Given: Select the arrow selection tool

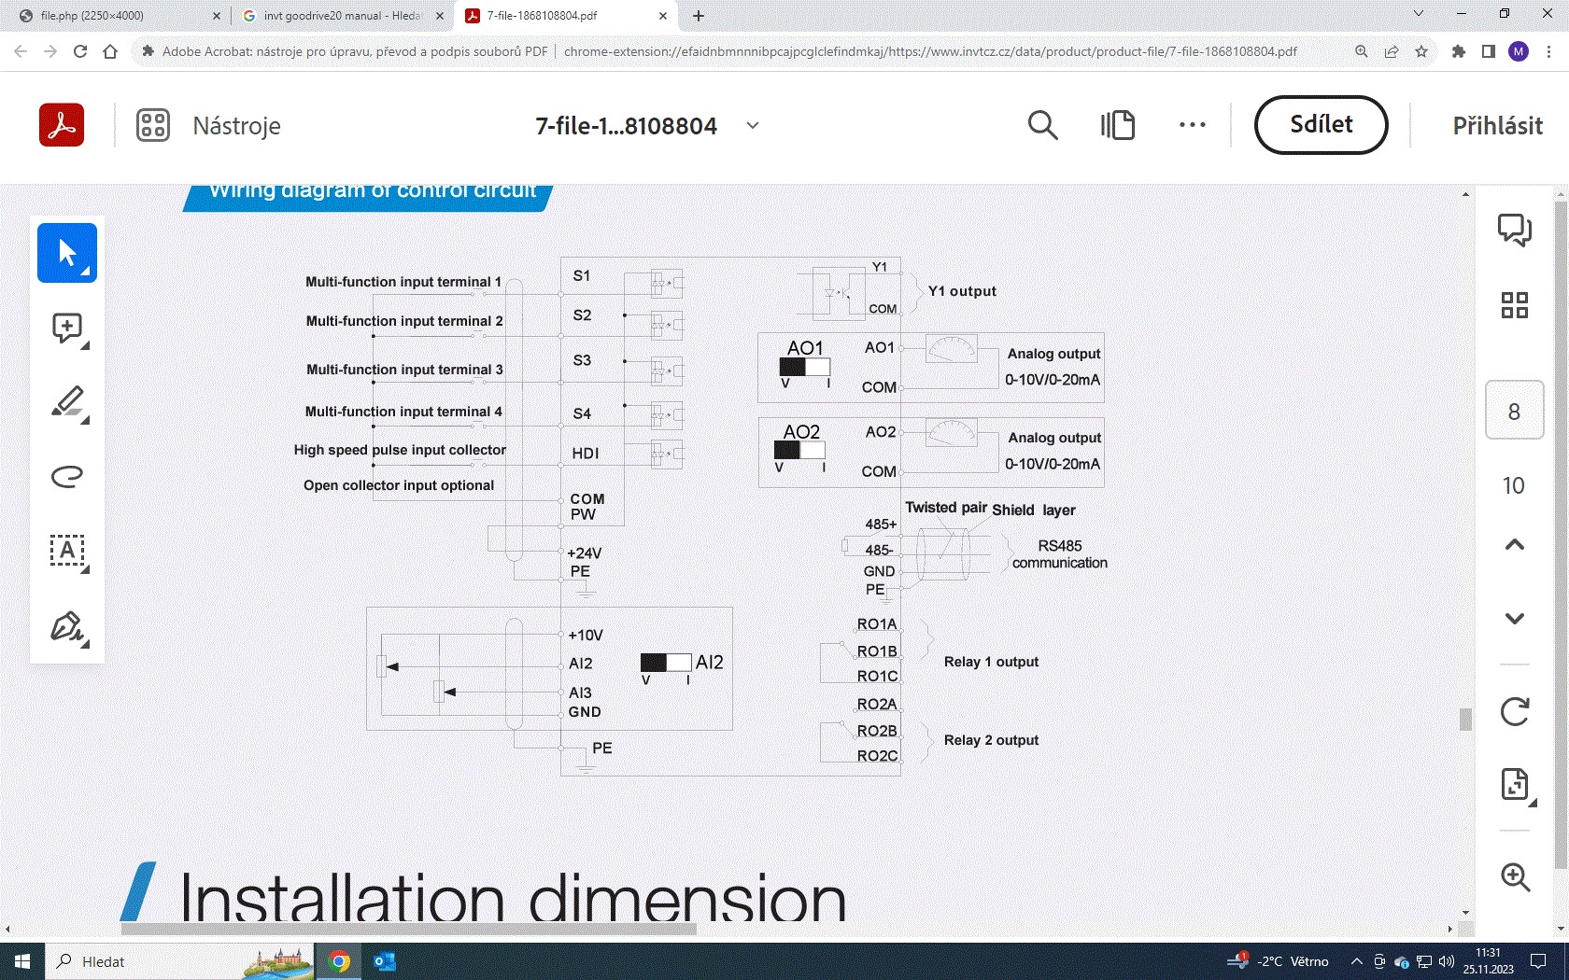Looking at the screenshot, I should (66, 253).
